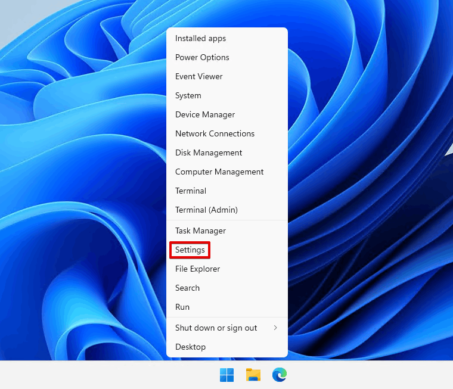Choose the Search menu entry
The width and height of the screenshot is (453, 389).
pos(226,288)
